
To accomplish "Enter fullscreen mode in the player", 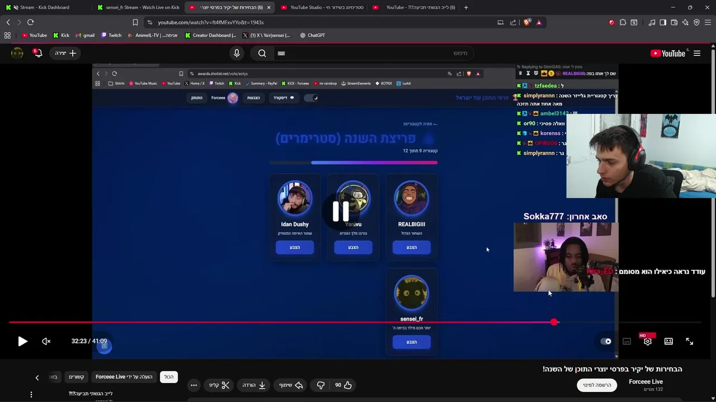I will 689,341.
